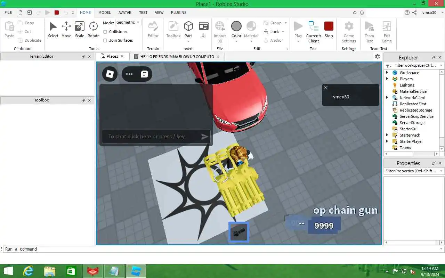Viewport: 445px width, 278px height.
Task: Click the Play test icon
Action: pyautogui.click(x=298, y=26)
